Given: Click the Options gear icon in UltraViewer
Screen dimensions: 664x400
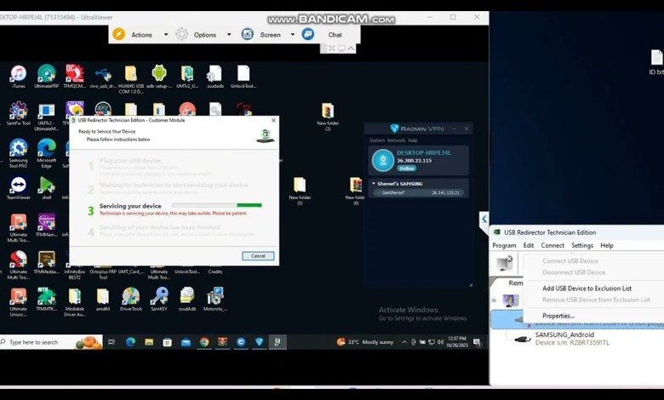Looking at the screenshot, I should click(181, 34).
